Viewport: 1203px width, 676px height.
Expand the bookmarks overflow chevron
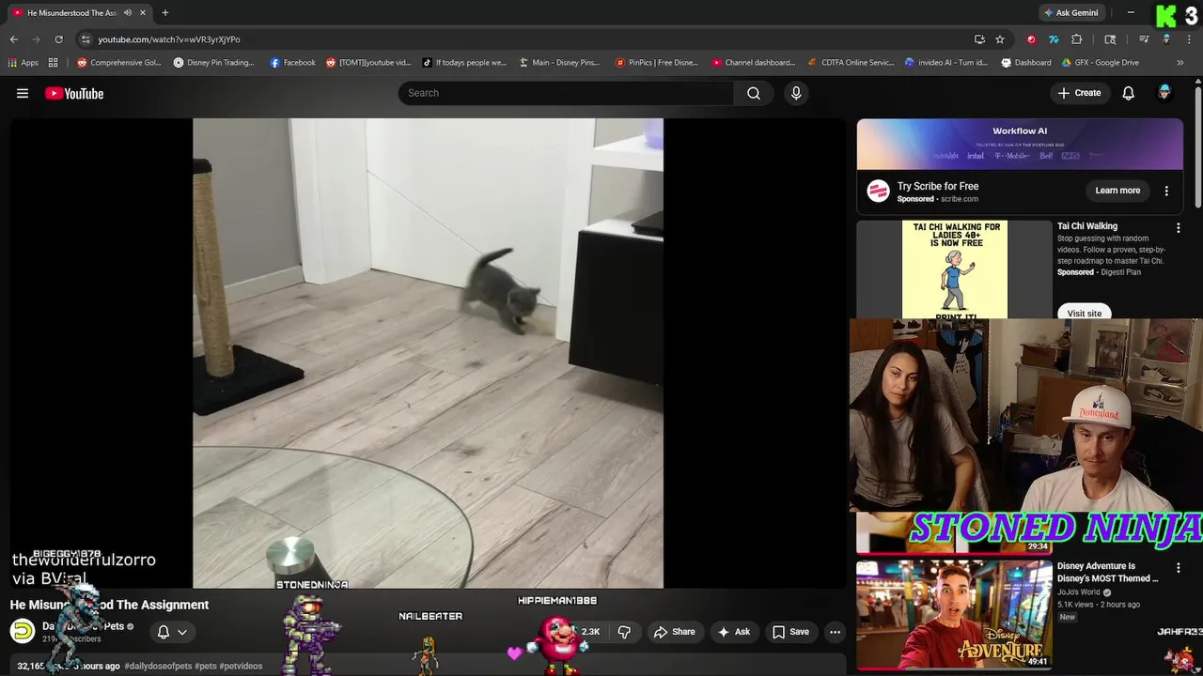(1181, 63)
